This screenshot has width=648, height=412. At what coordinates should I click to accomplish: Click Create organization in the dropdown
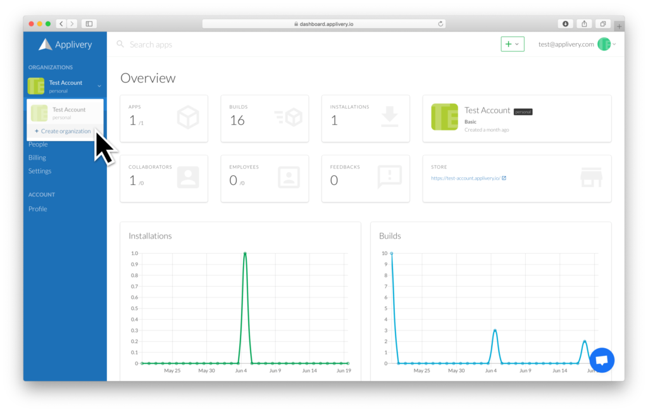(x=63, y=131)
